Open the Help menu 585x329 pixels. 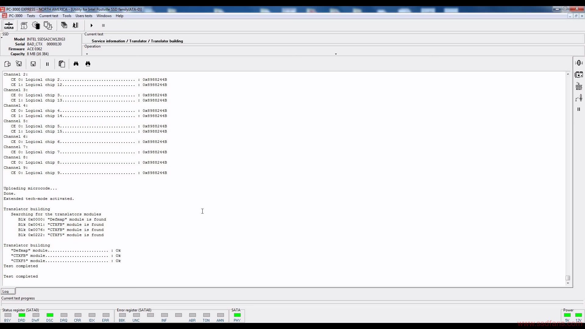click(119, 16)
